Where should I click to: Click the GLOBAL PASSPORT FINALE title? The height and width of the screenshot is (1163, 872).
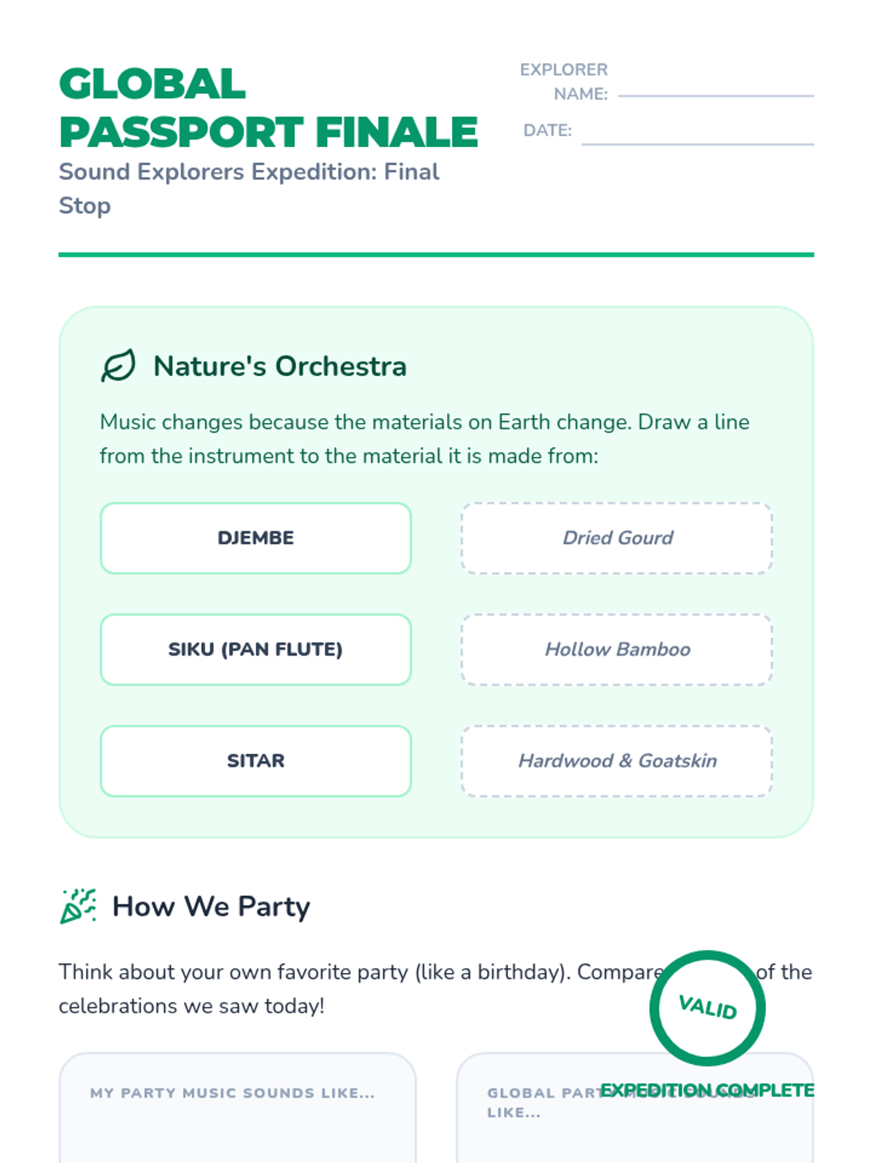tap(267, 108)
